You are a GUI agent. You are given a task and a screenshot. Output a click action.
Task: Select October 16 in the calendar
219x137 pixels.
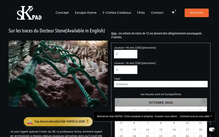[174, 129]
